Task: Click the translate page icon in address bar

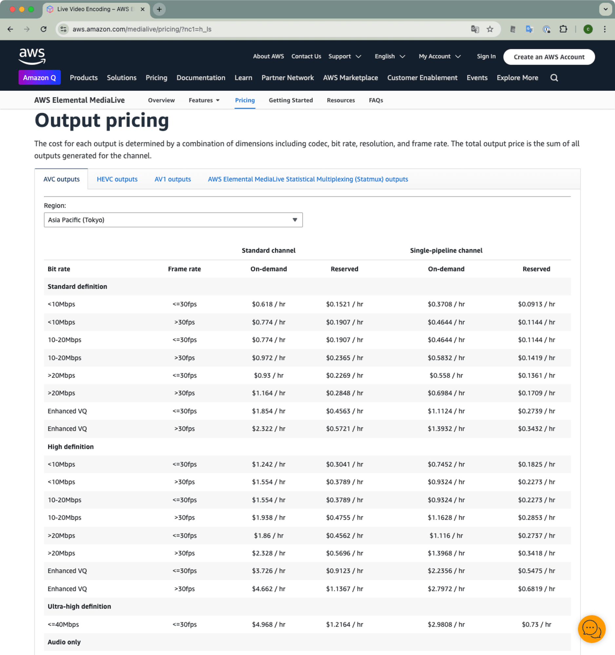Action: [474, 29]
